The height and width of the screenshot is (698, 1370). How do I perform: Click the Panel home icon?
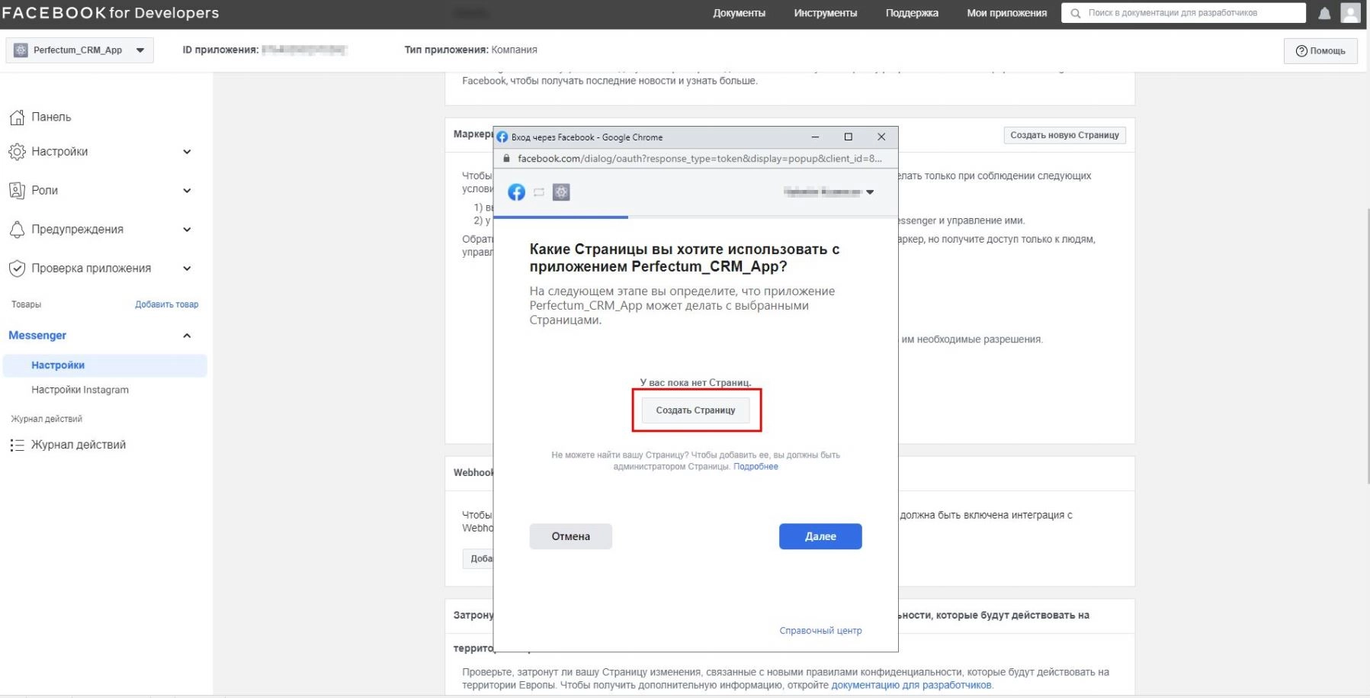click(x=17, y=117)
